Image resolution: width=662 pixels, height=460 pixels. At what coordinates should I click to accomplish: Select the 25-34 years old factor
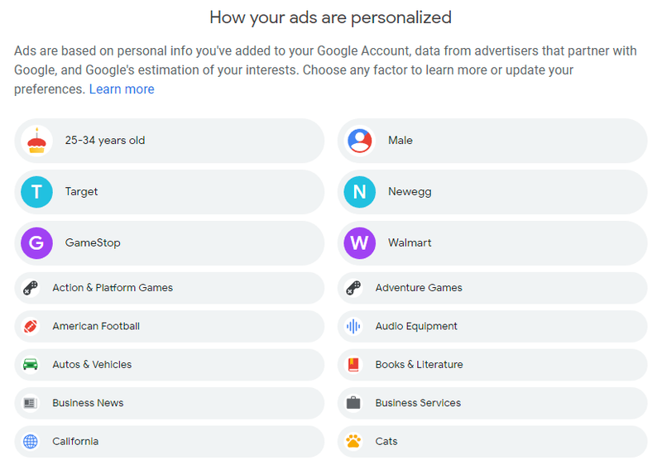point(170,141)
